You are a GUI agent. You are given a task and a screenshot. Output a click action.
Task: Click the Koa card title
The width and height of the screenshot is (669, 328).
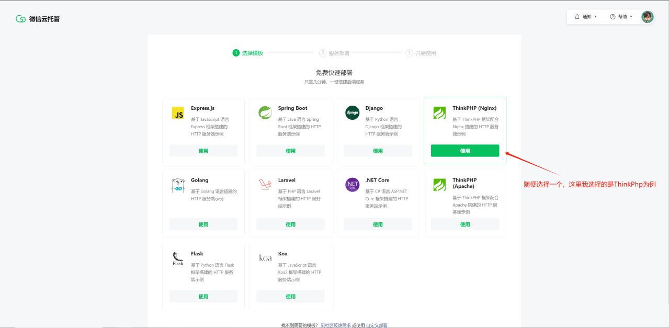coord(283,254)
